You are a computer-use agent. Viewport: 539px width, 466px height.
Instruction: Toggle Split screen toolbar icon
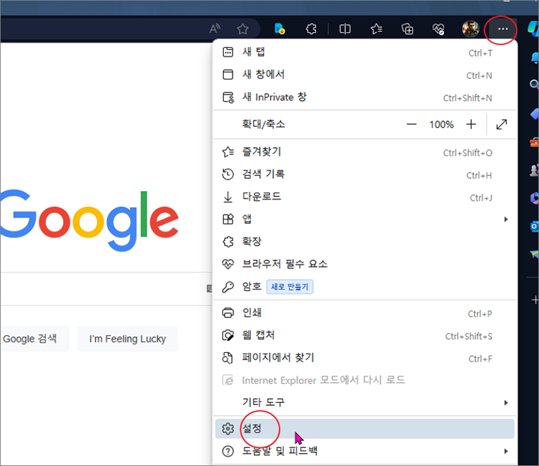coord(345,29)
